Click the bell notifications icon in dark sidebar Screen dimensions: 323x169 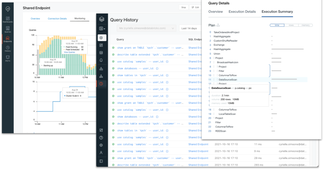click(101, 60)
